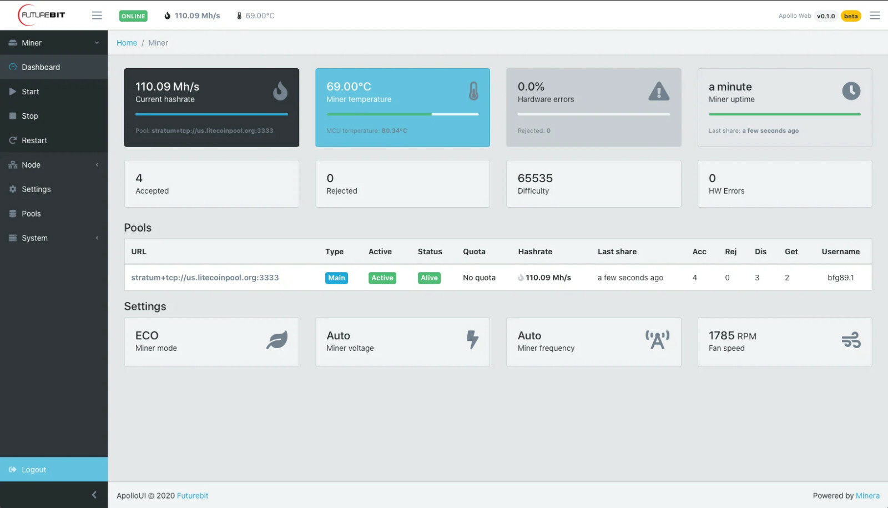This screenshot has height=508, width=888.
Task: Select Stop in the sidebar
Action: click(x=54, y=116)
